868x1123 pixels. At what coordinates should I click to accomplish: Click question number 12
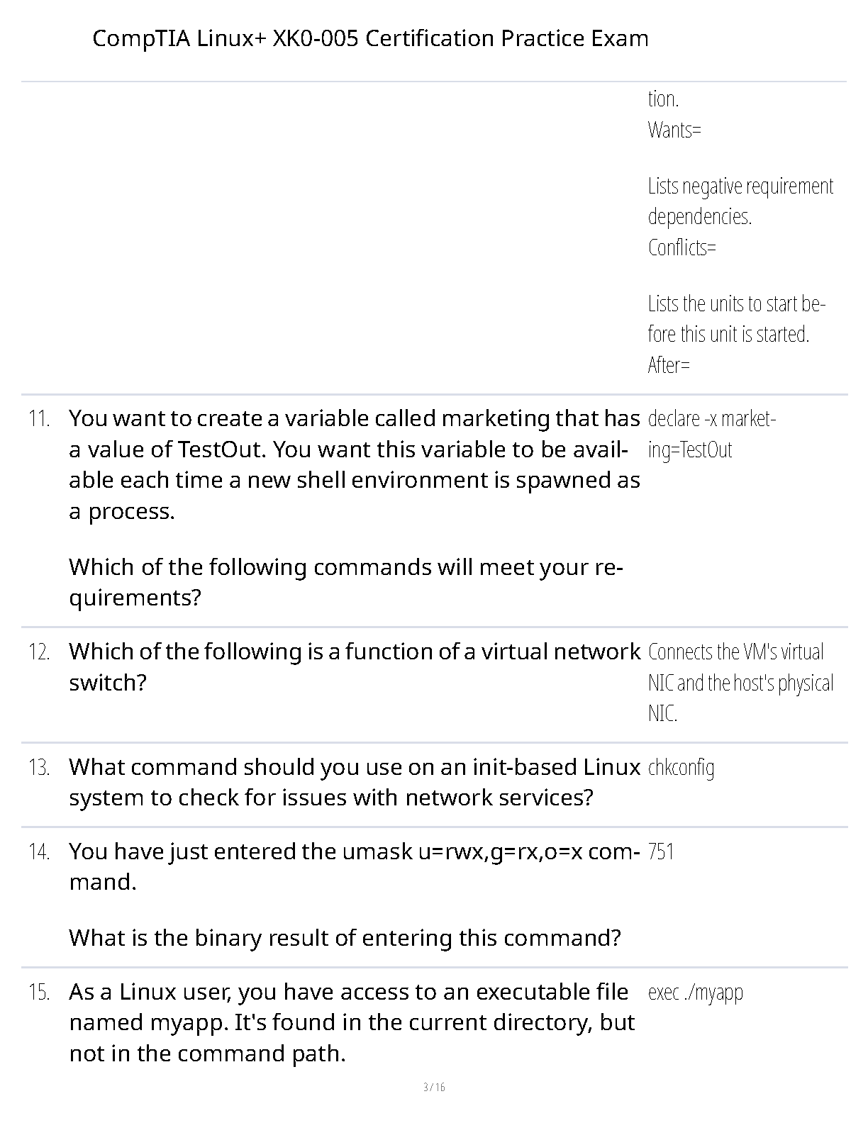[x=40, y=652]
